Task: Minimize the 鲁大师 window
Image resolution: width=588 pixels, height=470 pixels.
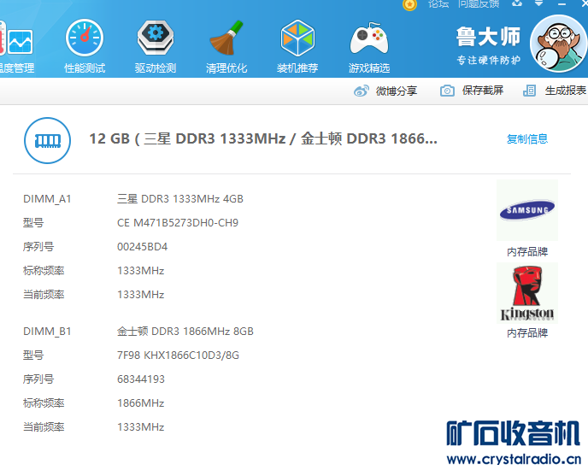Action: coord(562,3)
